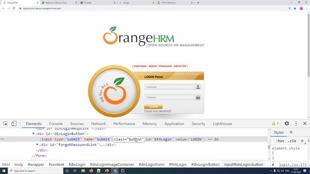This screenshot has height=174, width=310.
Task: Open the Windows Start menu
Action: coord(4,171)
